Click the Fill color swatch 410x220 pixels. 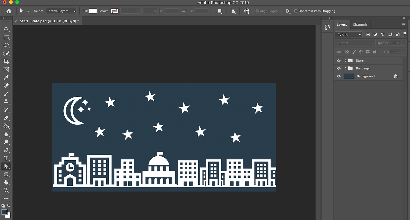(x=93, y=11)
